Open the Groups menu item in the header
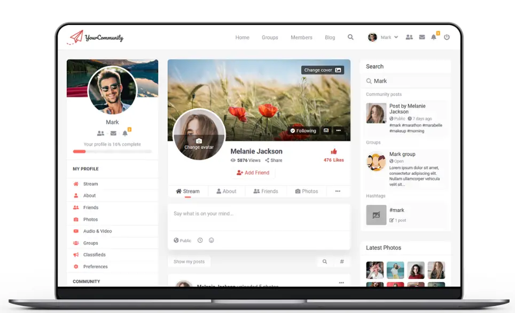The height and width of the screenshot is (313, 515). (270, 37)
